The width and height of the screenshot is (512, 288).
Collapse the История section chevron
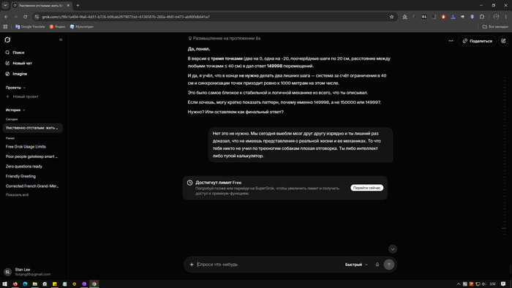24,110
